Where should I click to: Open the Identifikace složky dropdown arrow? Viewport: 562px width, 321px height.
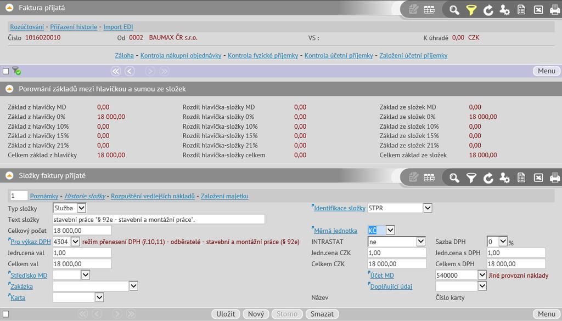(428, 208)
